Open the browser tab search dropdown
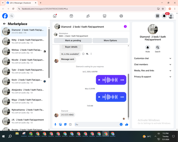The image size is (178, 142). click(x=3, y=3)
